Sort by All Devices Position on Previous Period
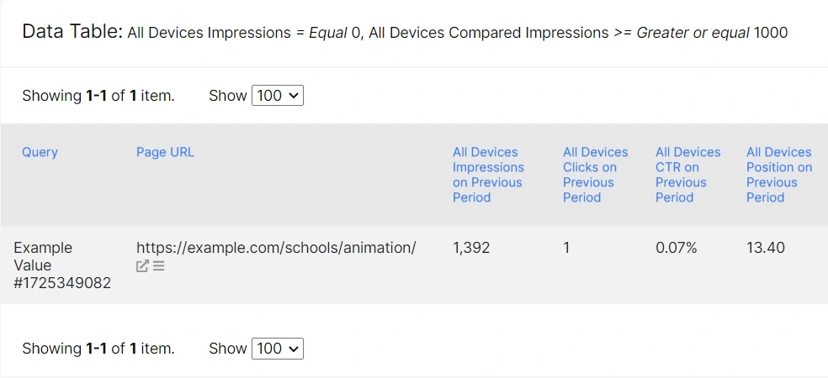This screenshot has height=378, width=828. coord(778,175)
